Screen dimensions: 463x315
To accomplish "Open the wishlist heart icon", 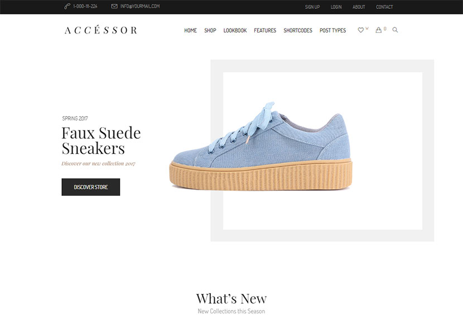I will 360,30.
